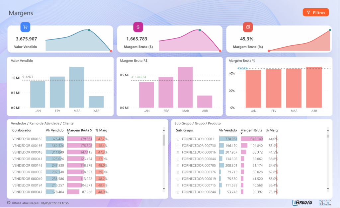This screenshot has width=340, height=208.
Task: Expand FORNECEDOR 000176 row
Action: click(x=178, y=172)
